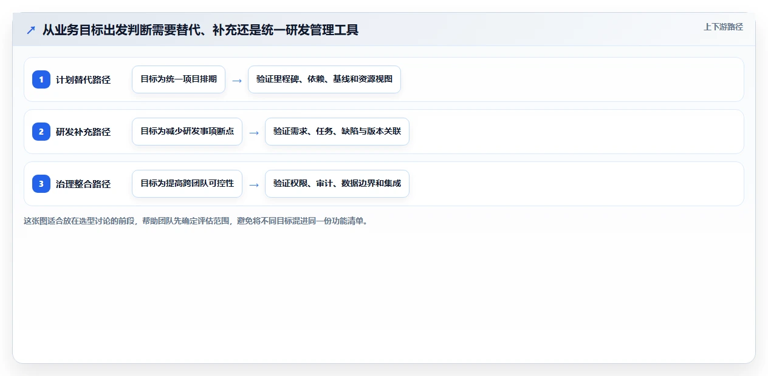Select the 计划替代路径 row label

point(83,79)
